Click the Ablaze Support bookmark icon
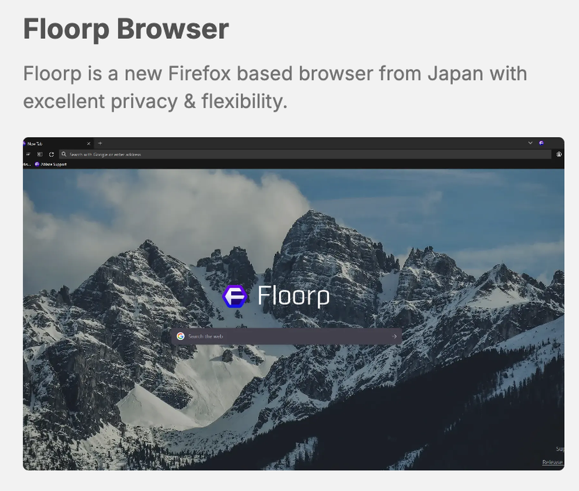The height and width of the screenshot is (491, 579). click(36, 164)
